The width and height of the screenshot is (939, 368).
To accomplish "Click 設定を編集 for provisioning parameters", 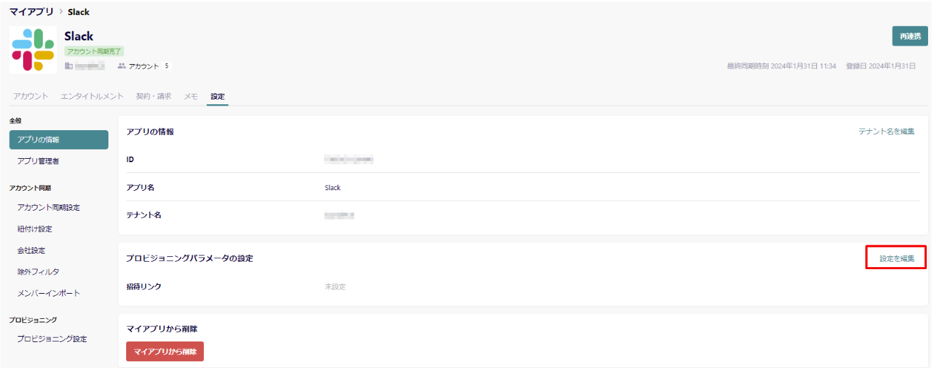I will (897, 258).
